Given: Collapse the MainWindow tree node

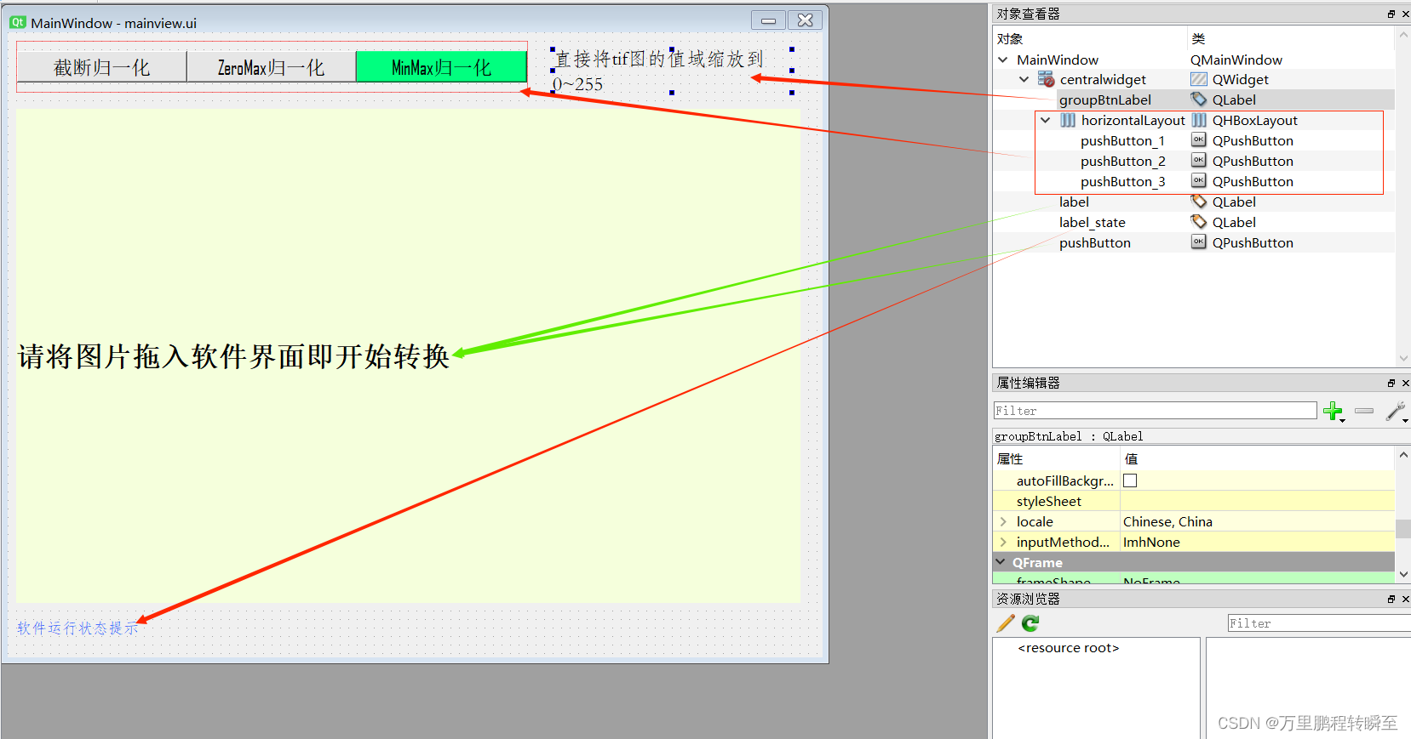Looking at the screenshot, I should coord(1003,60).
